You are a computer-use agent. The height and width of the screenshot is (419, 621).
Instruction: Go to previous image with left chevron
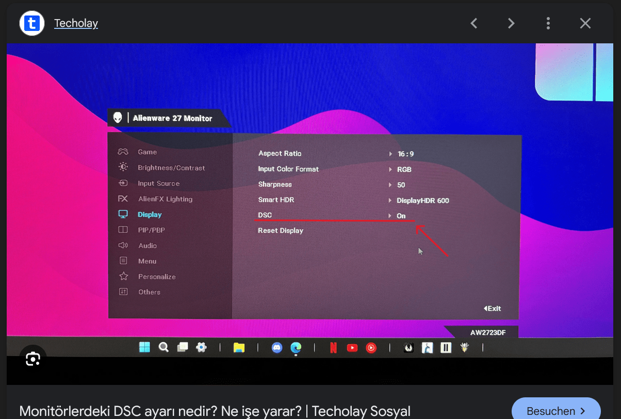click(473, 23)
